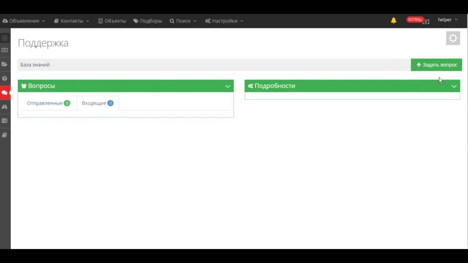Image resolution: width=468 pixels, height=263 pixels.
Task: Open the Поиск menu
Action: coord(183,21)
